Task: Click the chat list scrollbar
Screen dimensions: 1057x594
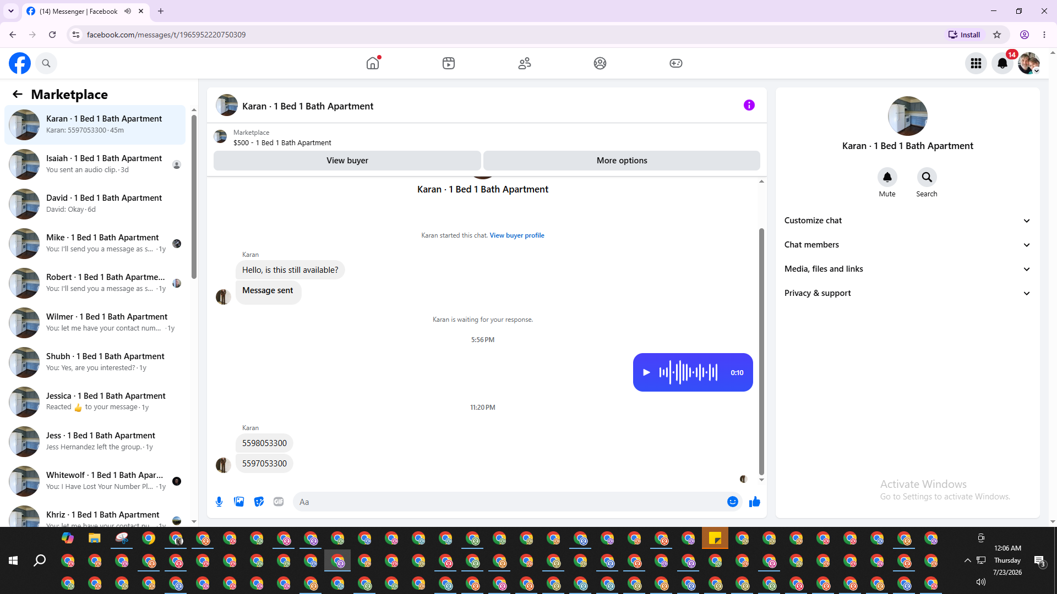Action: (194, 196)
